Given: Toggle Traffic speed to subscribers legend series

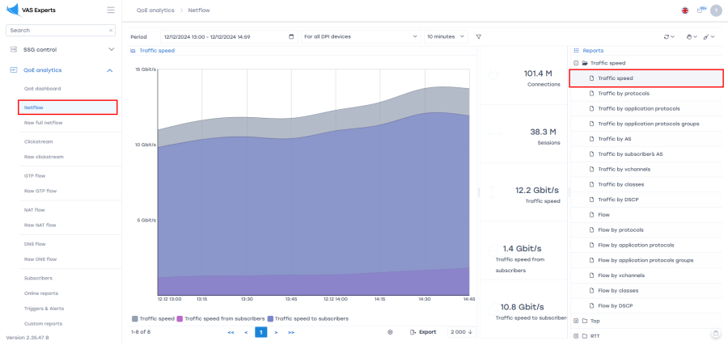Looking at the screenshot, I should [307, 318].
